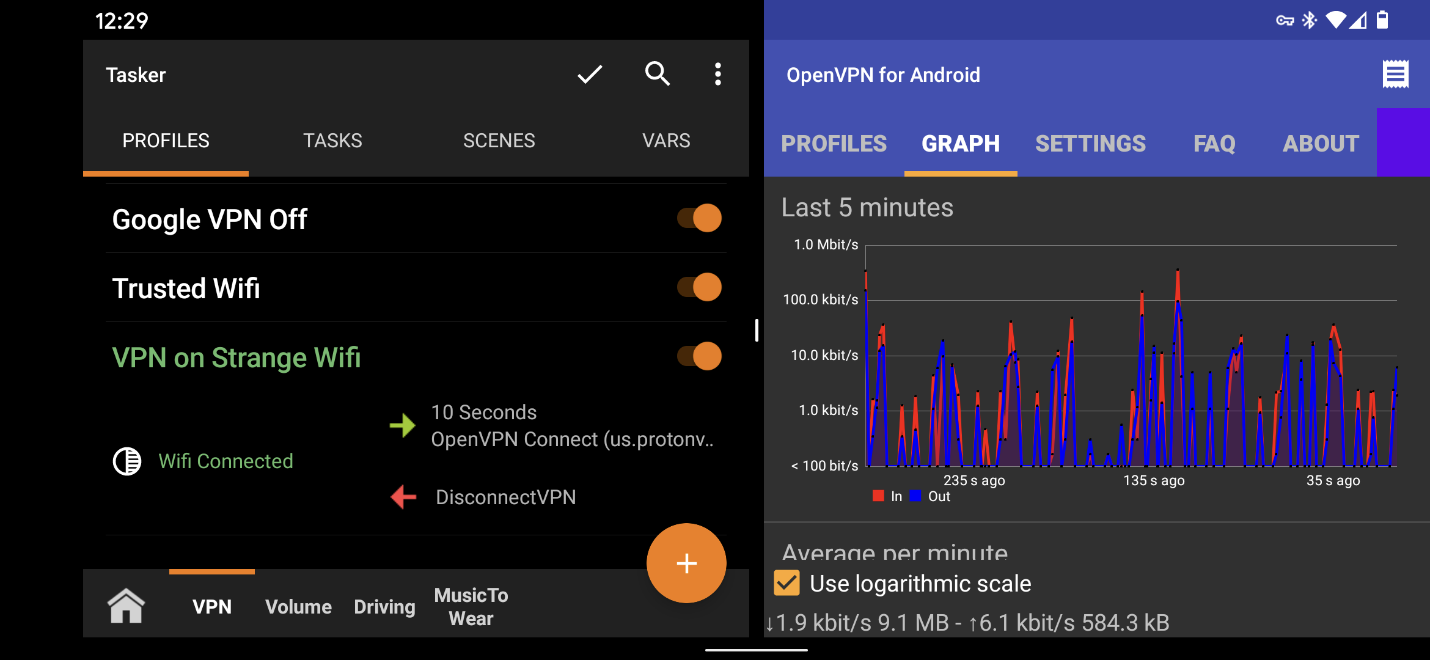The width and height of the screenshot is (1430, 660).
Task: Add a new profile with plus button
Action: (686, 563)
